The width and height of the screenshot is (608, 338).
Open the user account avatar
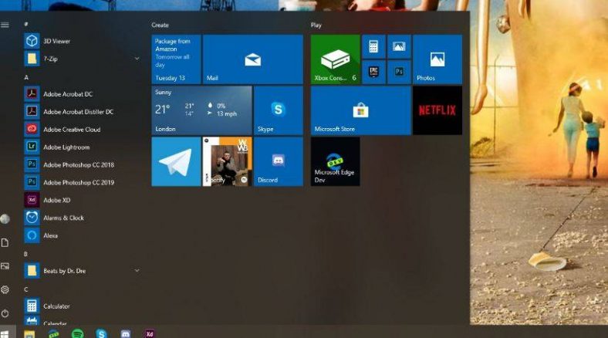[x=5, y=219]
